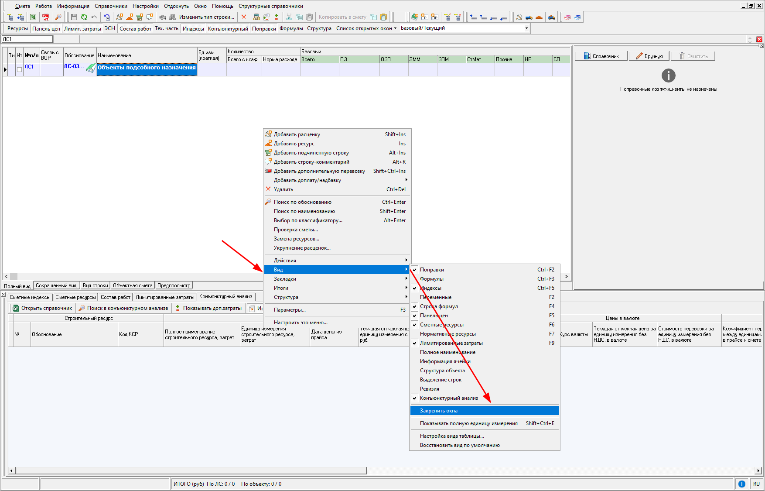Switch to Сокращенный вид tab
This screenshot has height=491, width=765.
click(56, 285)
